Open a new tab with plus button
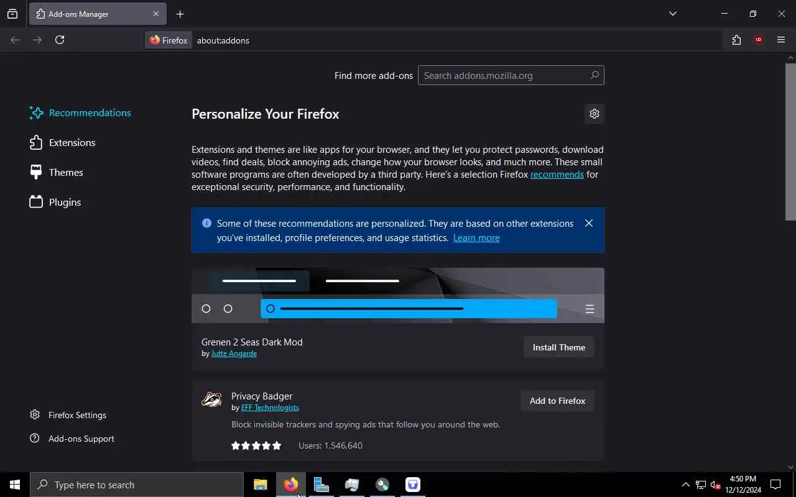Screen dimensions: 796x497 tap(180, 14)
